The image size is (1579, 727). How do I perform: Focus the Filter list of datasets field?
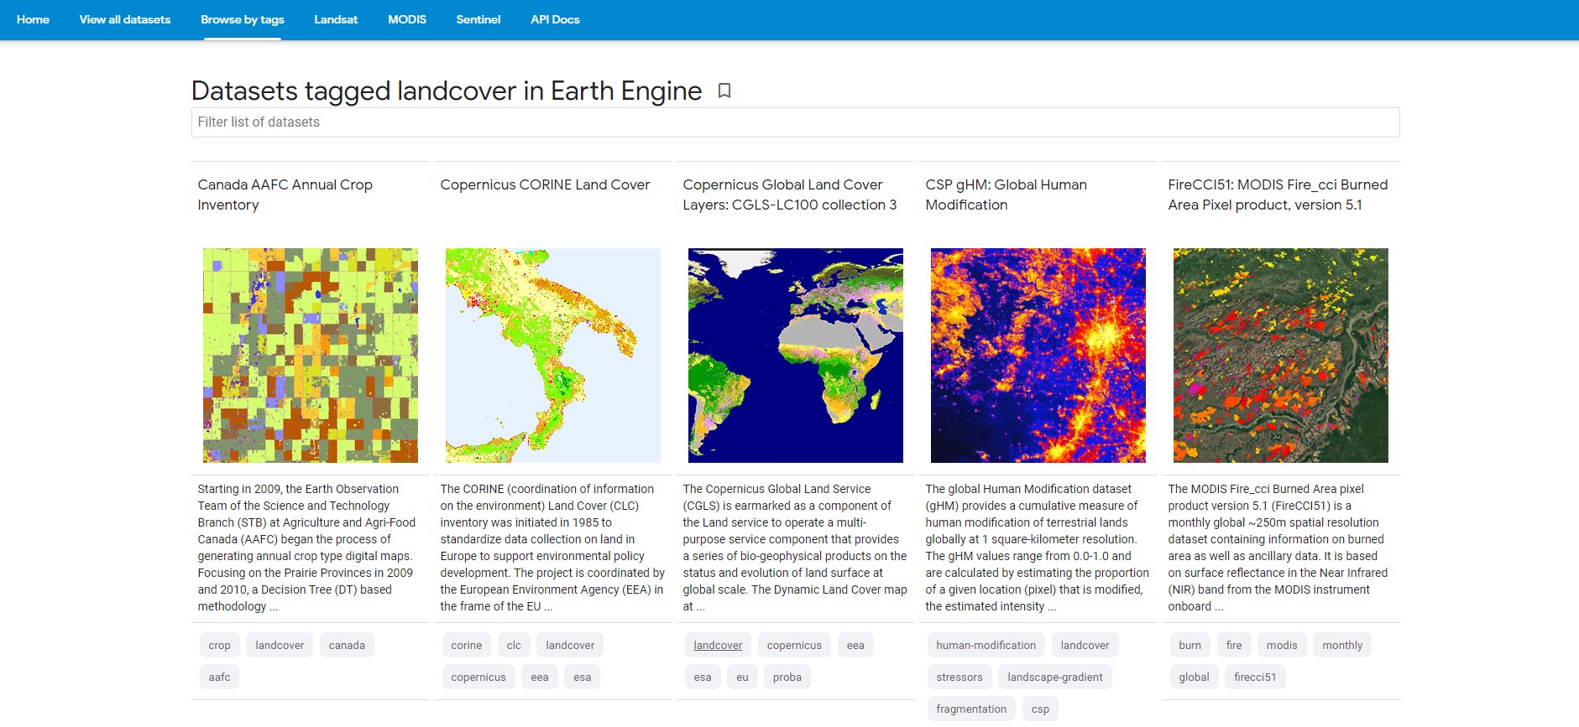[x=795, y=122]
